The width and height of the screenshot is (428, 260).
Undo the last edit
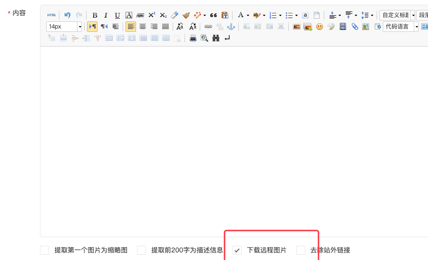(68, 15)
